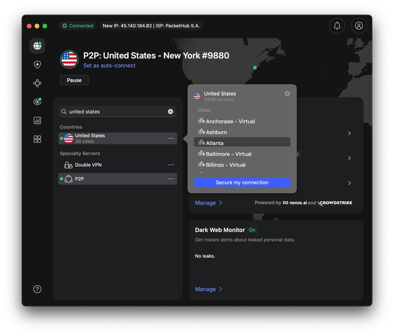
Task: Collapse cities list with small caret
Action: (201, 172)
